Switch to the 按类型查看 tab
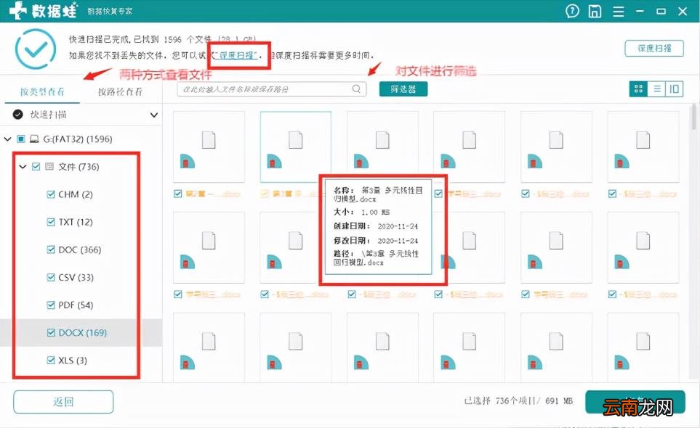Image resolution: width=700 pixels, height=428 pixels. pos(42,91)
